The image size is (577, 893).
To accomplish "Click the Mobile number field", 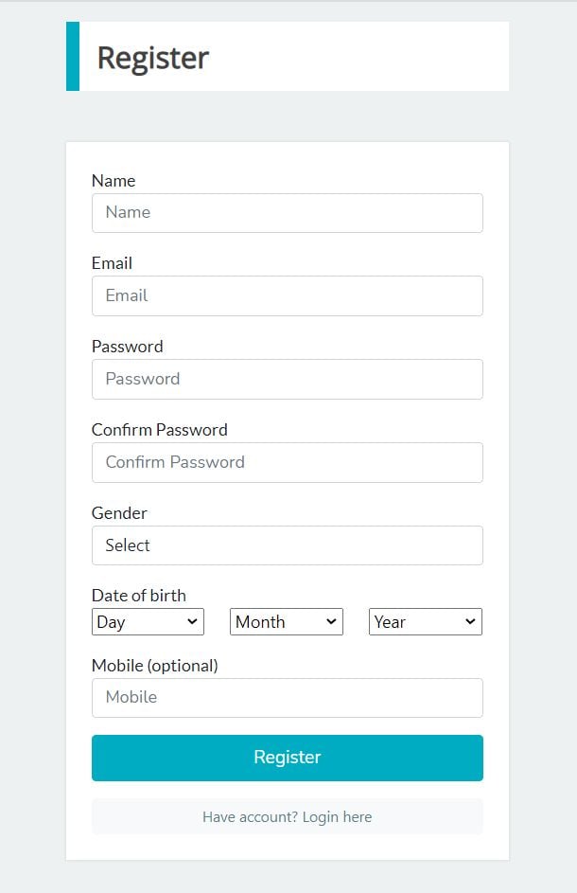I will click(287, 698).
